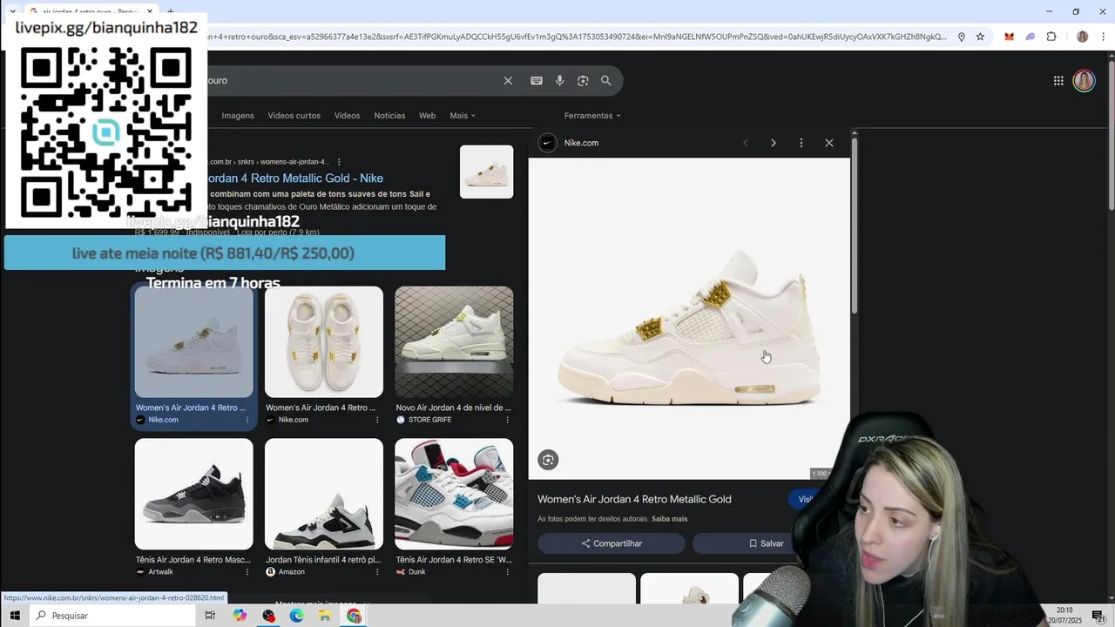Click the magnifier search button
1115x627 pixels.
coord(606,80)
